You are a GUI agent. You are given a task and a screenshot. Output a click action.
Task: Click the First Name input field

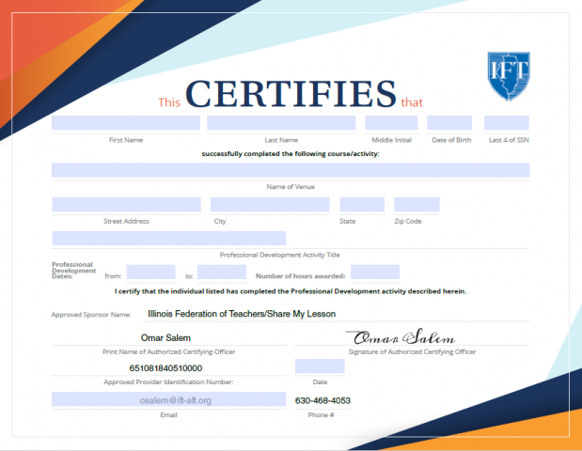tap(126, 123)
